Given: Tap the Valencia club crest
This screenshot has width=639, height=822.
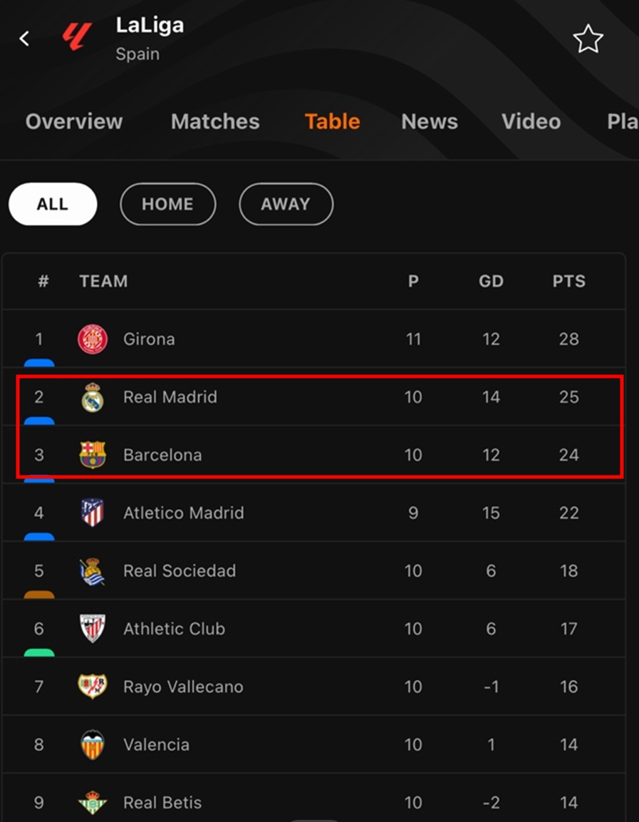Looking at the screenshot, I should point(93,745).
